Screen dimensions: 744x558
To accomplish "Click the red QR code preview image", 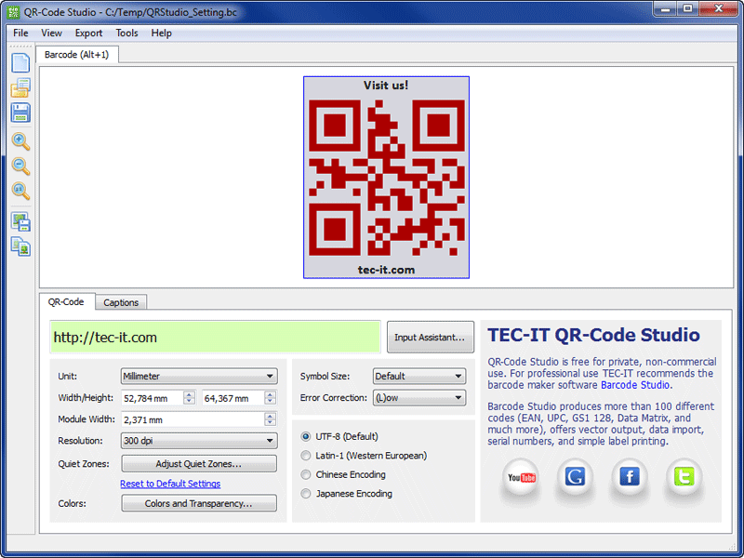I will (386, 178).
